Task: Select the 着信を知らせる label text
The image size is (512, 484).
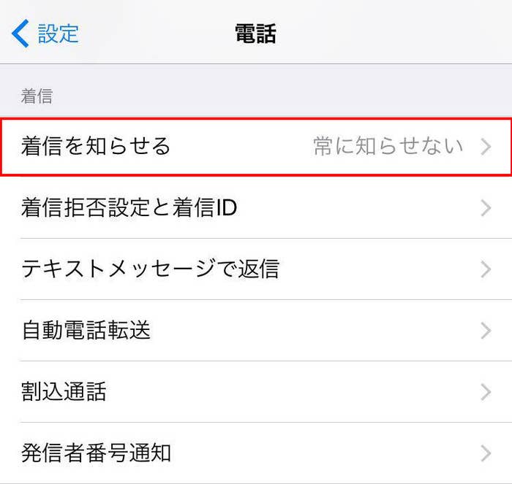Action: 96,146
